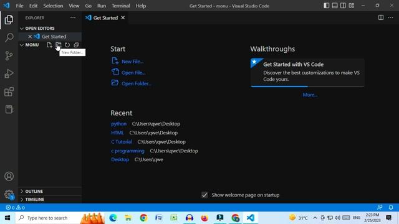Close Get Started in Open Editors list

pos(30,37)
